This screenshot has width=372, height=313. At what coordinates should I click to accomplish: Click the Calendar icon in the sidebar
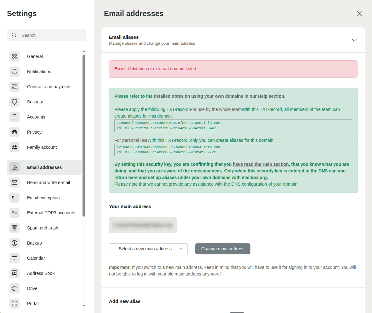pos(14,258)
